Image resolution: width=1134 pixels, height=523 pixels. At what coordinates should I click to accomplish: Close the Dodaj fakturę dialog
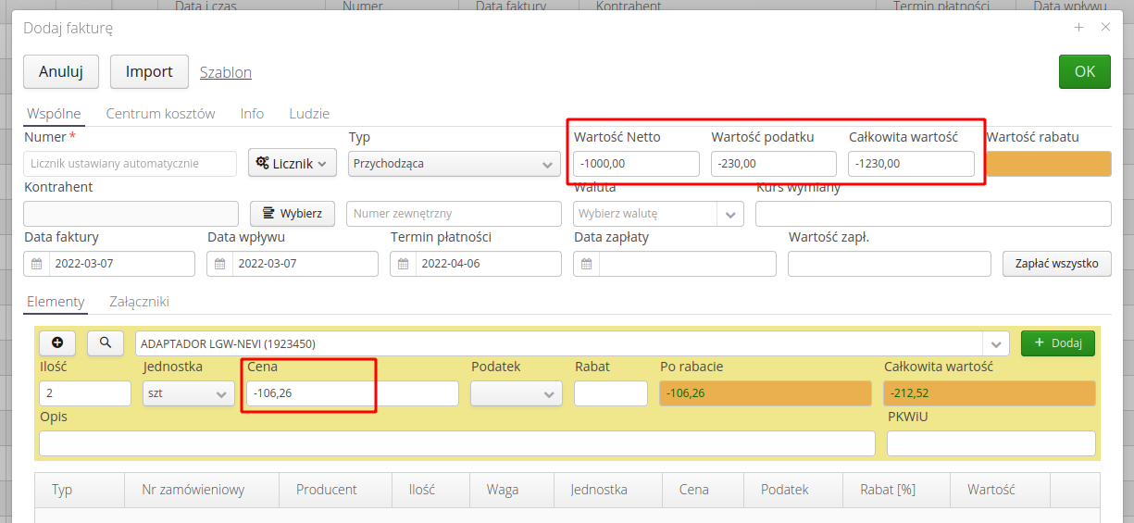coord(1105,28)
